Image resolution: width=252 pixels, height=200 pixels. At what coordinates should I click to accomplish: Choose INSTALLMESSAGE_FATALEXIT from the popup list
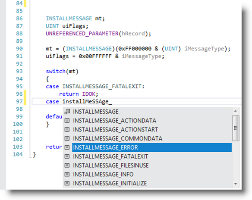(x=110, y=156)
